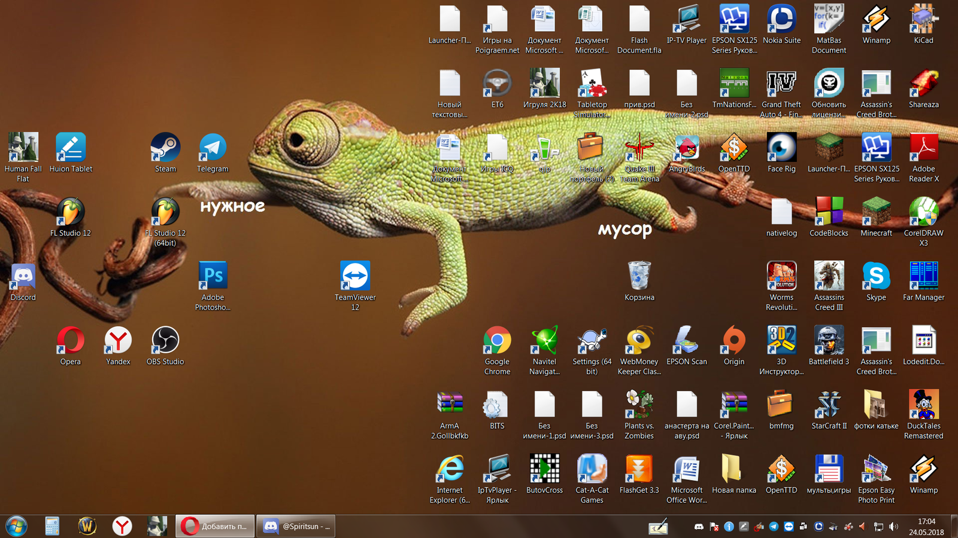Screen dimensions: 958x538
Task: Open the Face Rig shortcut
Action: pyautogui.click(x=781, y=153)
